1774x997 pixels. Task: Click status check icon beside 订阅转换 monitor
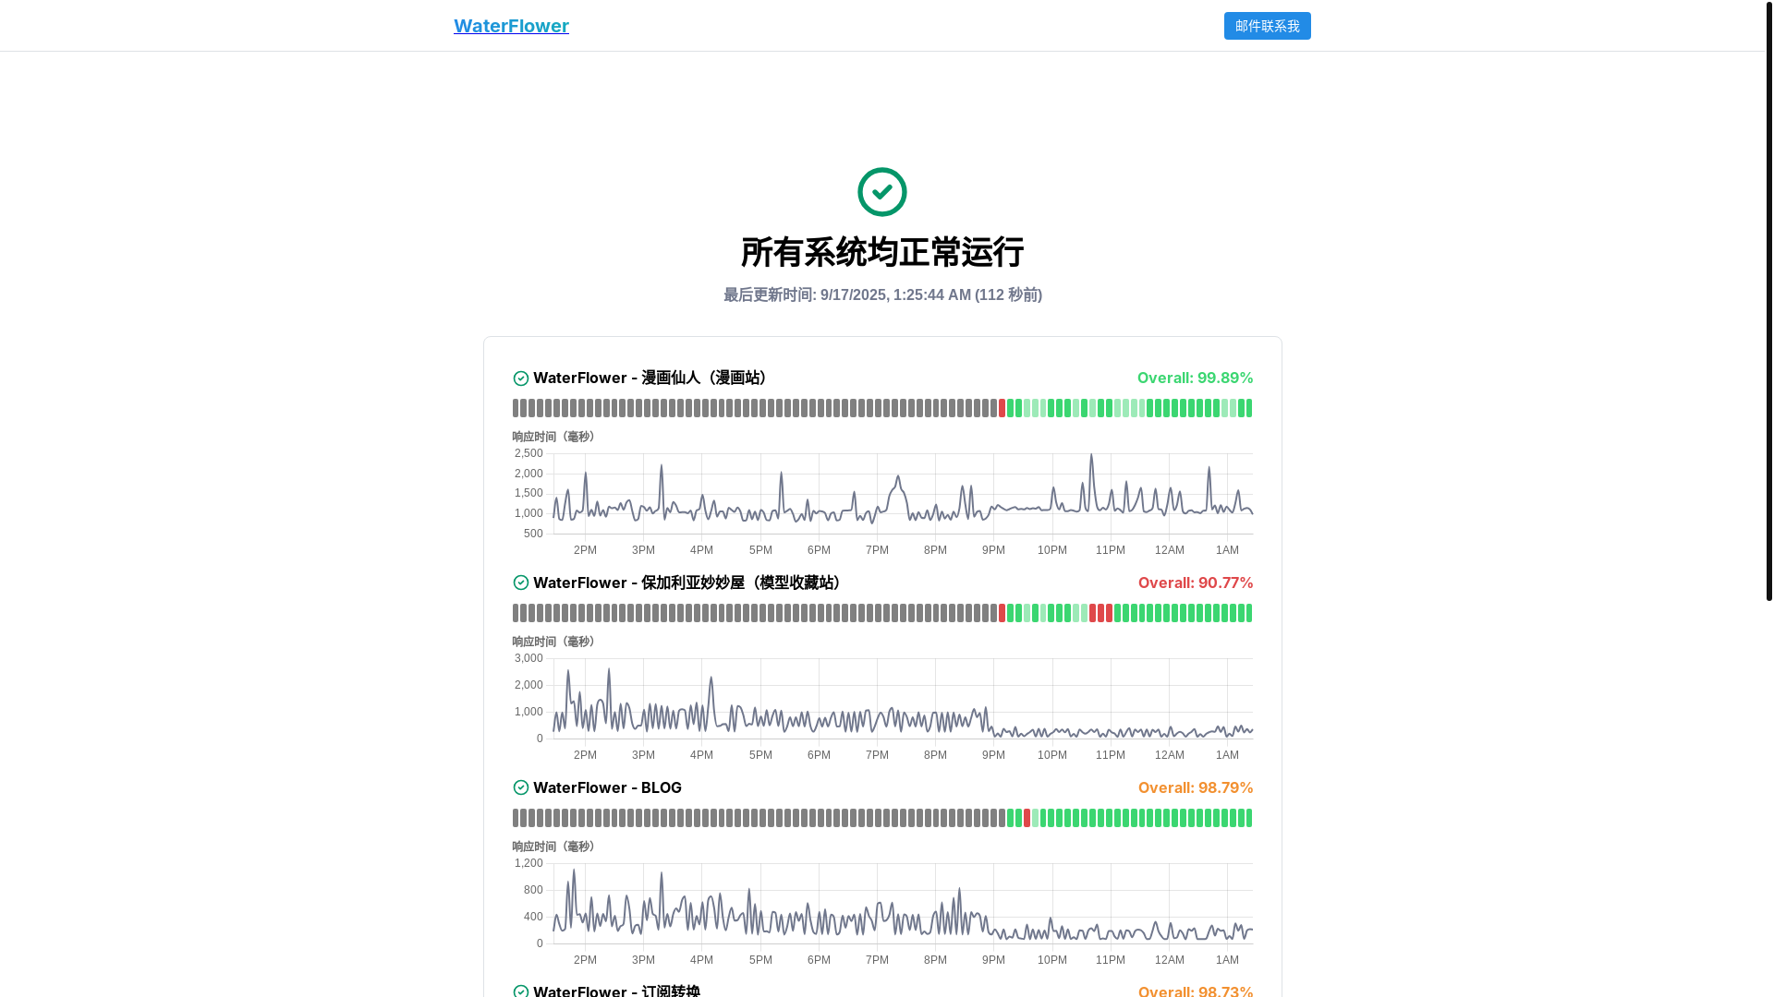click(521, 991)
